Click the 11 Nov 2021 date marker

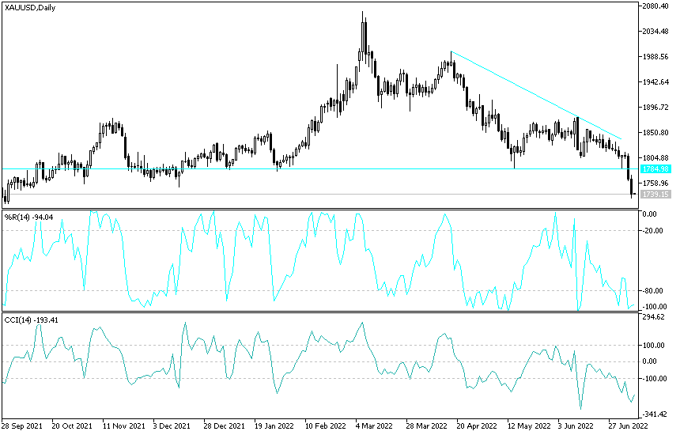click(124, 426)
